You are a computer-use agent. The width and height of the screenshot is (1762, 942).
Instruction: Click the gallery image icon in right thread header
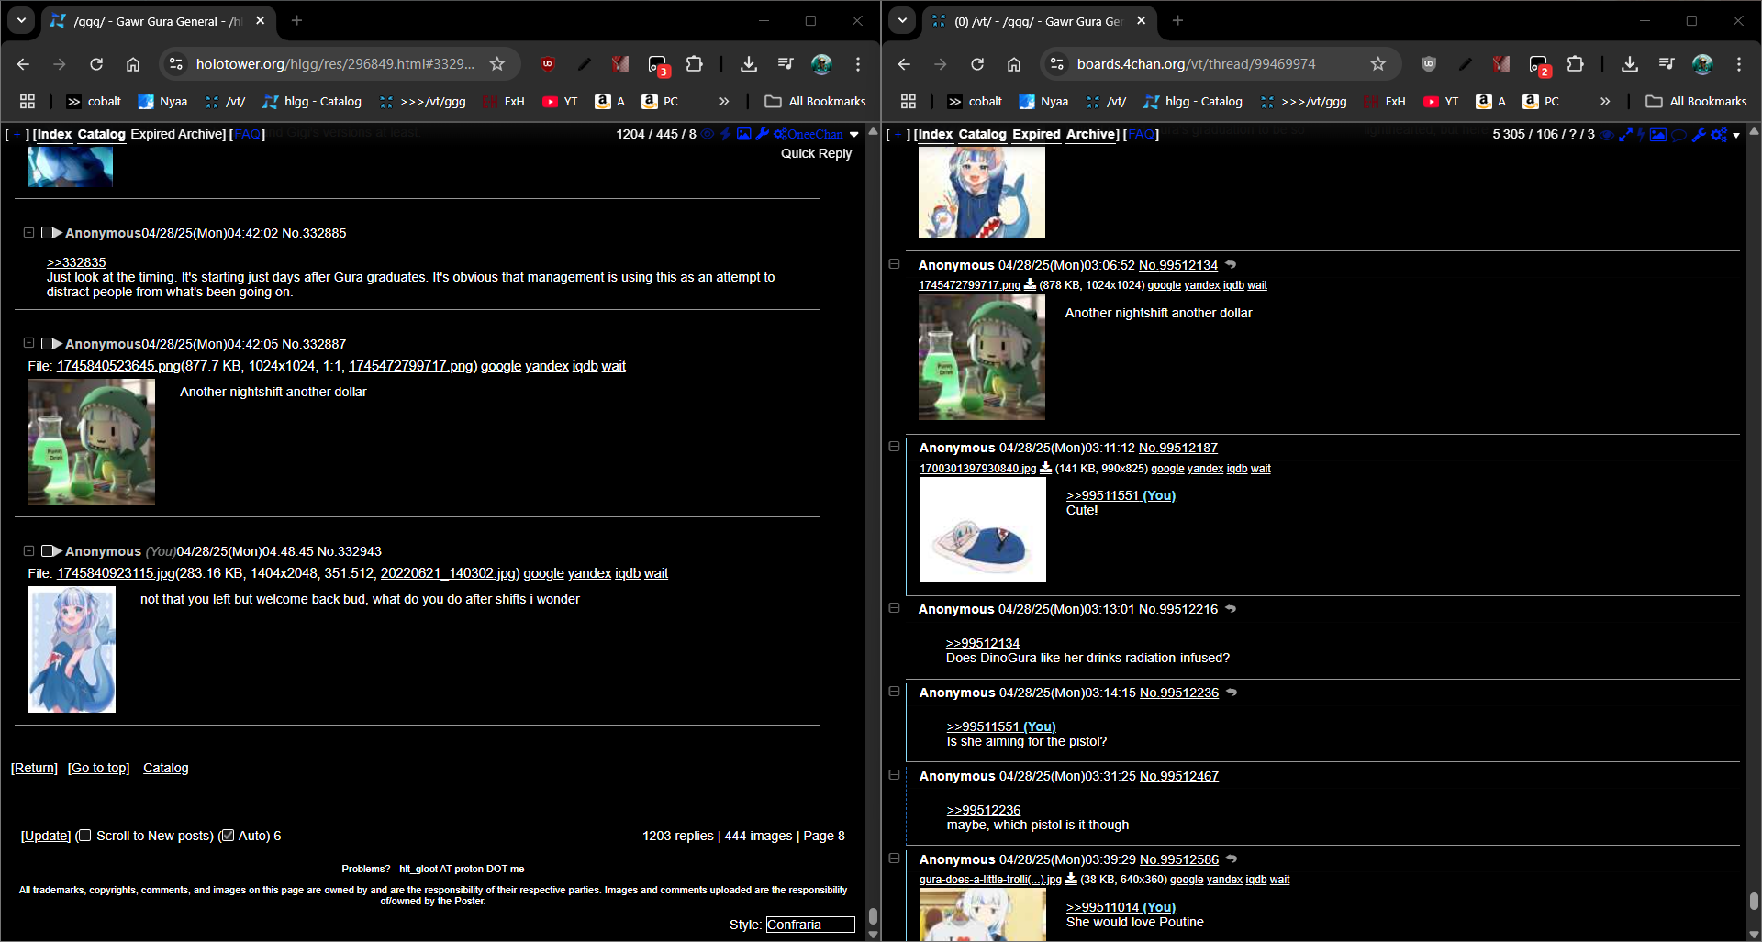point(1657,135)
